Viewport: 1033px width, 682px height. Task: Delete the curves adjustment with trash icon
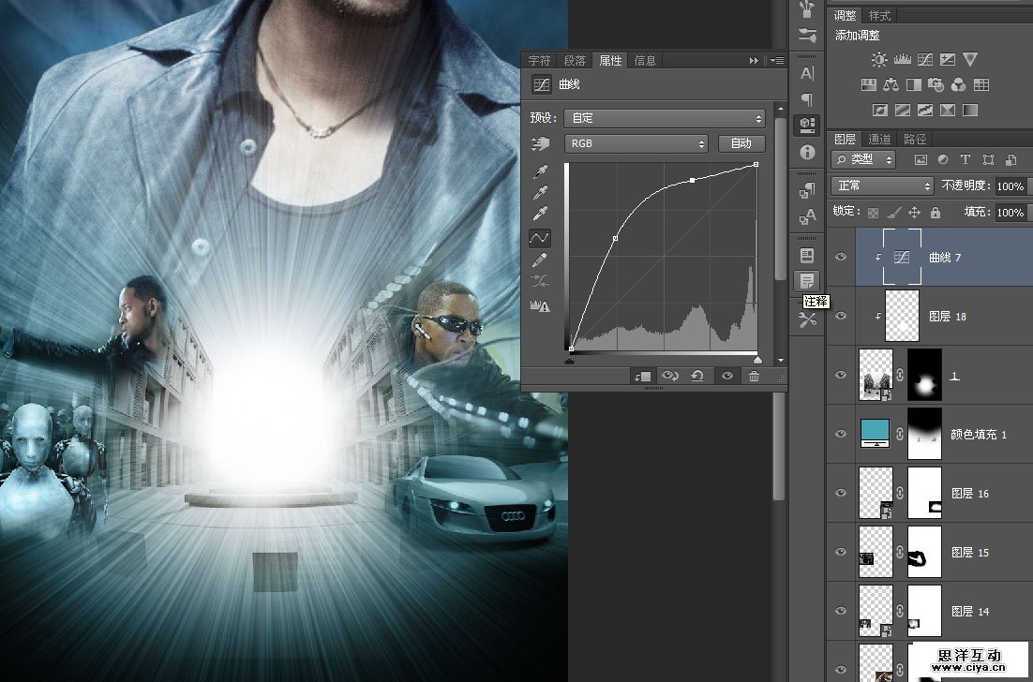click(x=754, y=376)
